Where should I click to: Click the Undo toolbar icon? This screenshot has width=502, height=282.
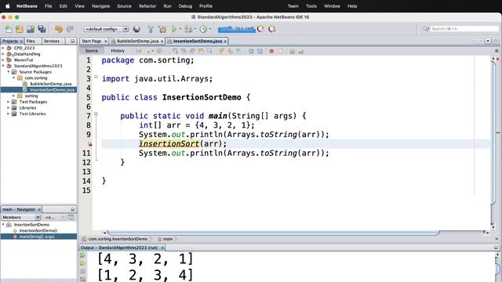click(x=59, y=29)
